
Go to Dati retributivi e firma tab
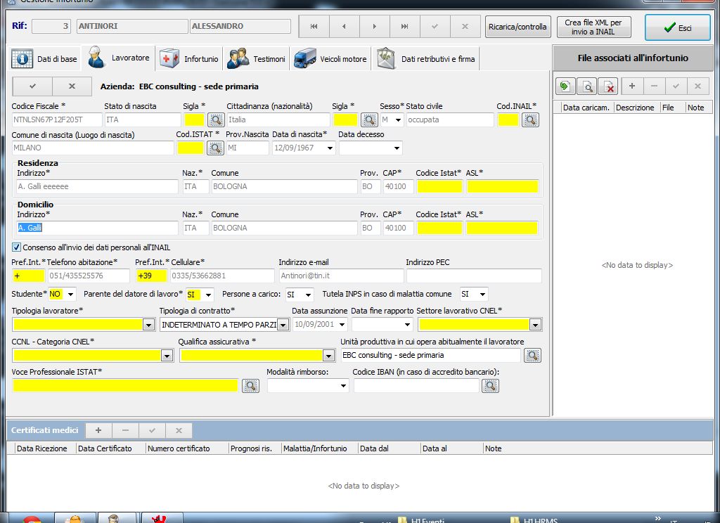(425, 59)
